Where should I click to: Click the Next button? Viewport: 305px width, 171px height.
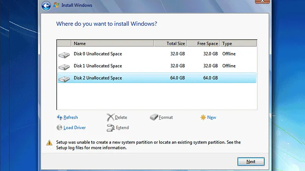[x=251, y=162]
